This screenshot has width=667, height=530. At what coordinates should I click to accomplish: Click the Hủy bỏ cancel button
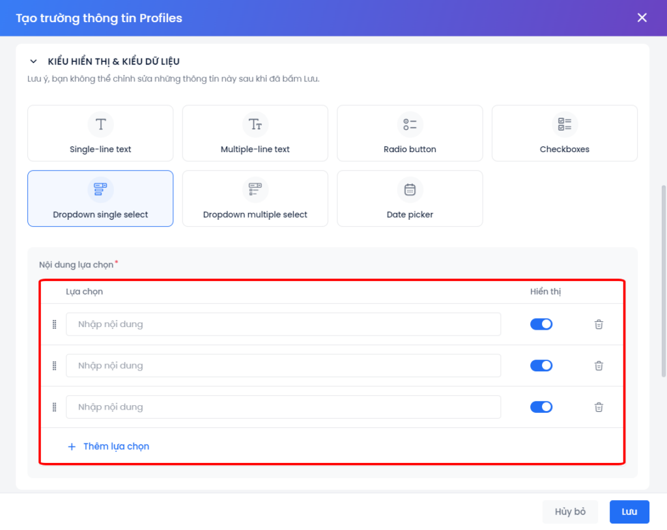click(x=570, y=512)
